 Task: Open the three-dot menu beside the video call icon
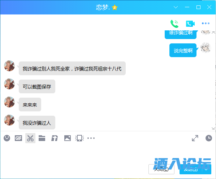tap(206, 23)
